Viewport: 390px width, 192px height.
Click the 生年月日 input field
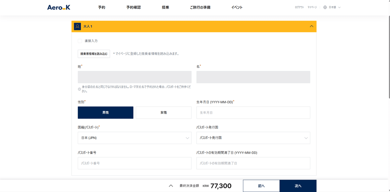coord(253,112)
